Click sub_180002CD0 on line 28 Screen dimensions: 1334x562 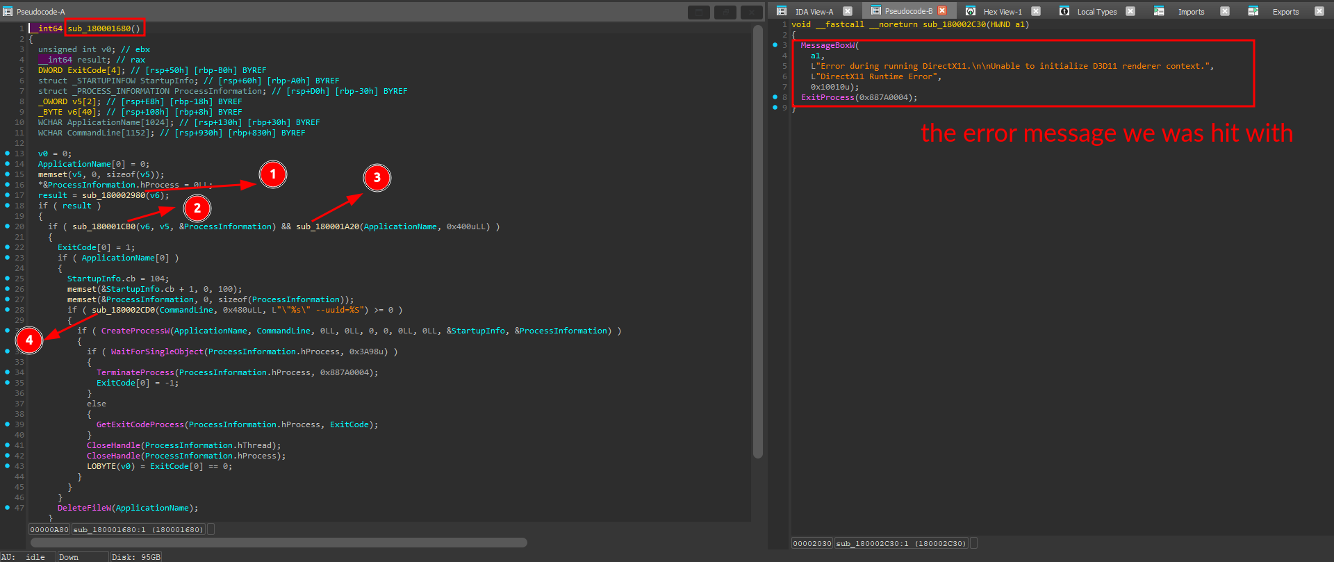(x=123, y=310)
